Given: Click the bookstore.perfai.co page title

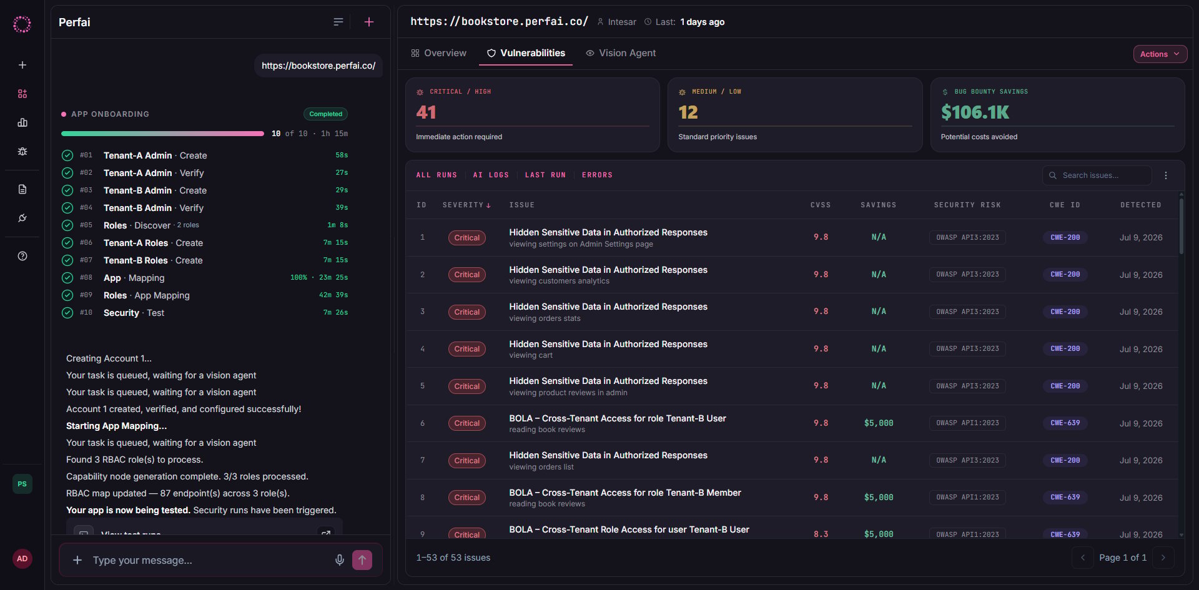Looking at the screenshot, I should (499, 21).
